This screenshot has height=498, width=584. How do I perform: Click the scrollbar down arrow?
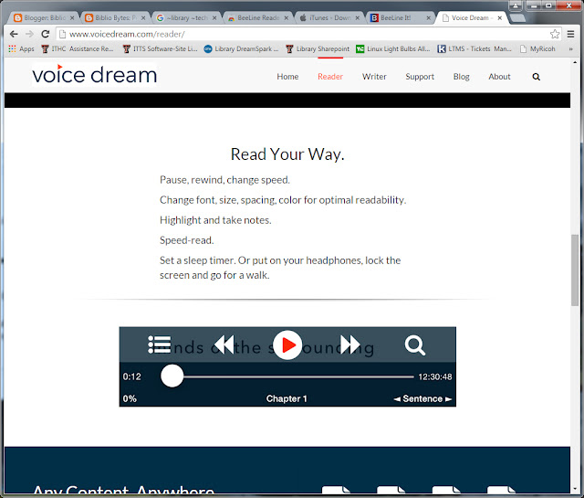point(576,488)
